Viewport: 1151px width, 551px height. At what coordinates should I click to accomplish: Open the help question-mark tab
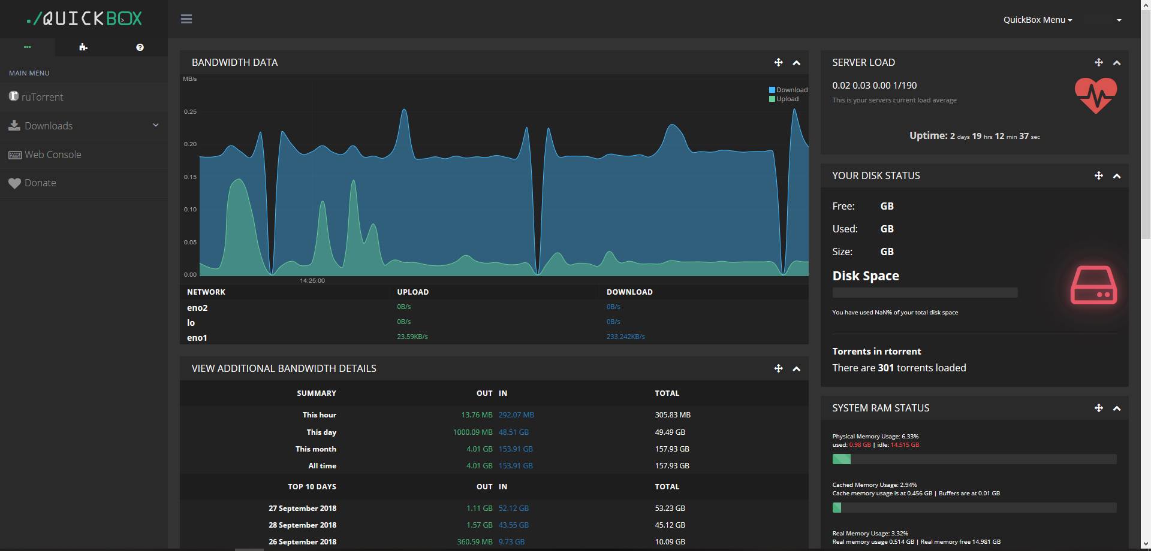[140, 47]
